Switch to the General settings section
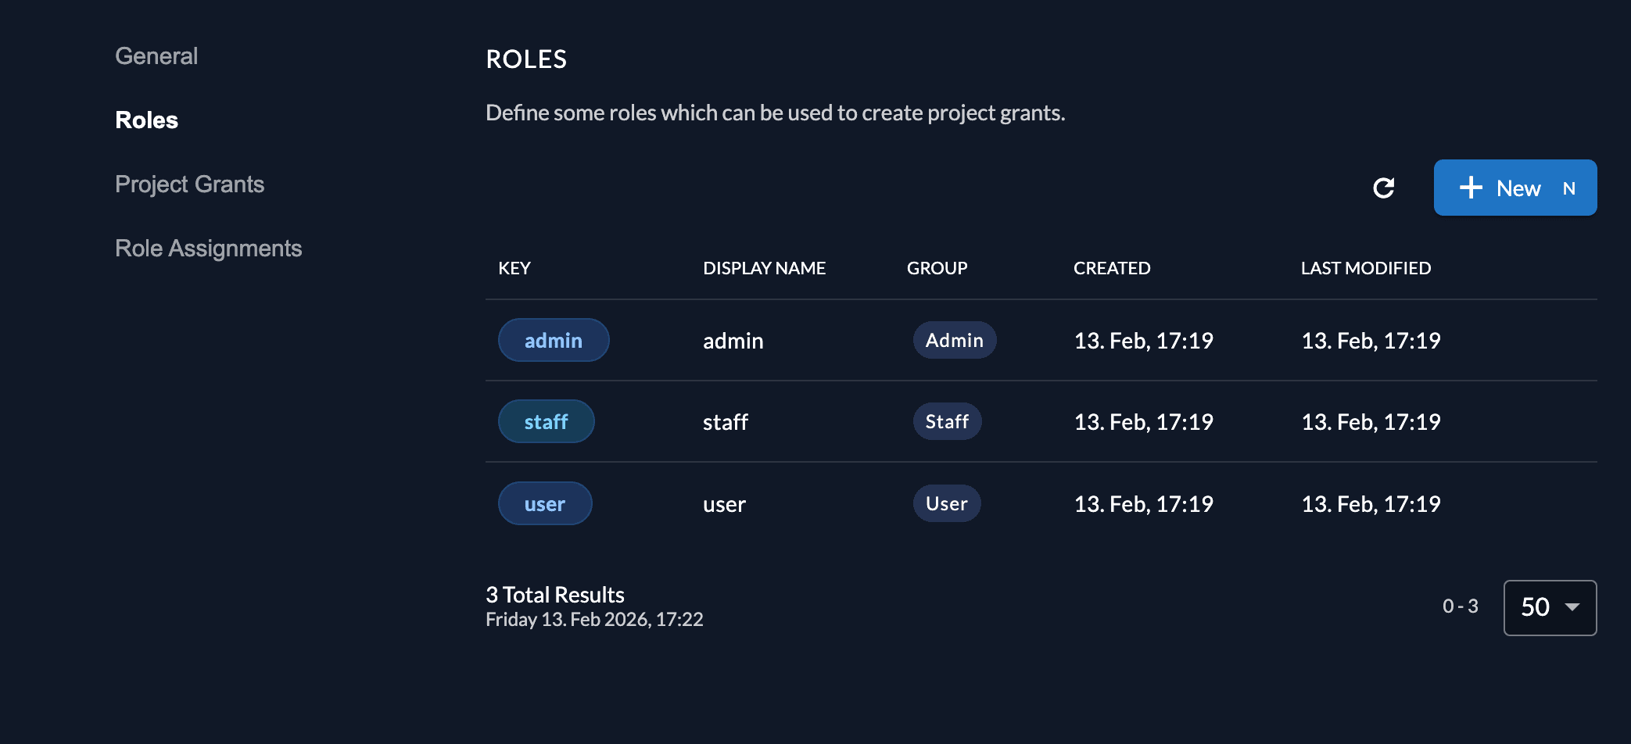Image resolution: width=1631 pixels, height=744 pixels. tap(156, 55)
